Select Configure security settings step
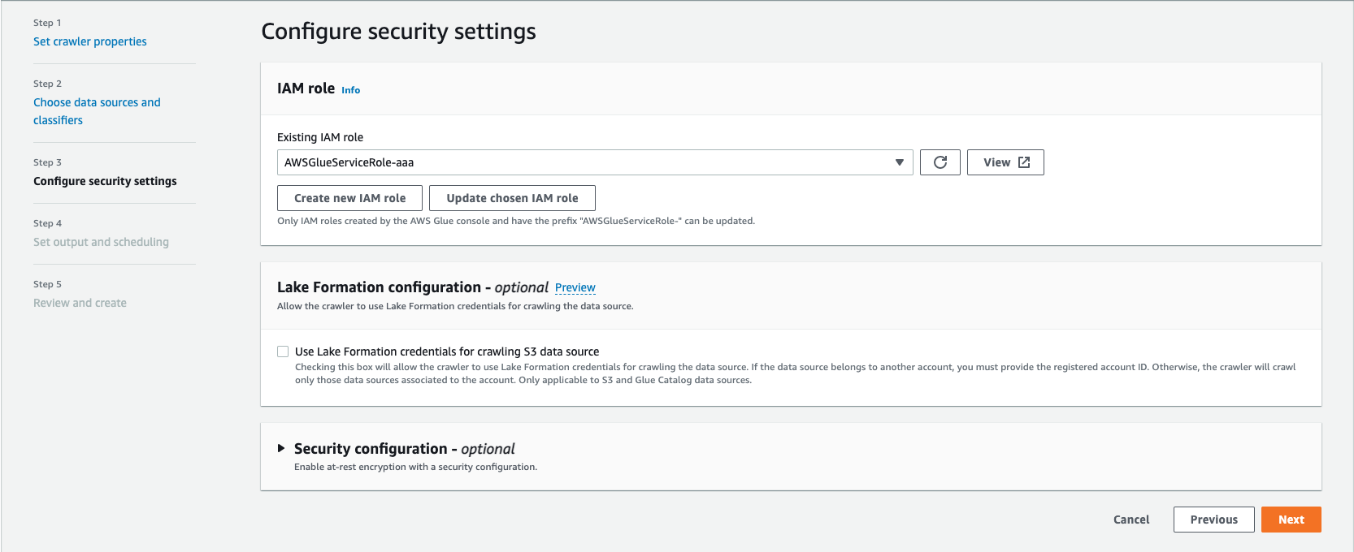 pyautogui.click(x=105, y=181)
